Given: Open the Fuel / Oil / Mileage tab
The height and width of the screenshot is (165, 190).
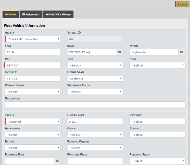Looking at the screenshot, I should (x=58, y=14).
